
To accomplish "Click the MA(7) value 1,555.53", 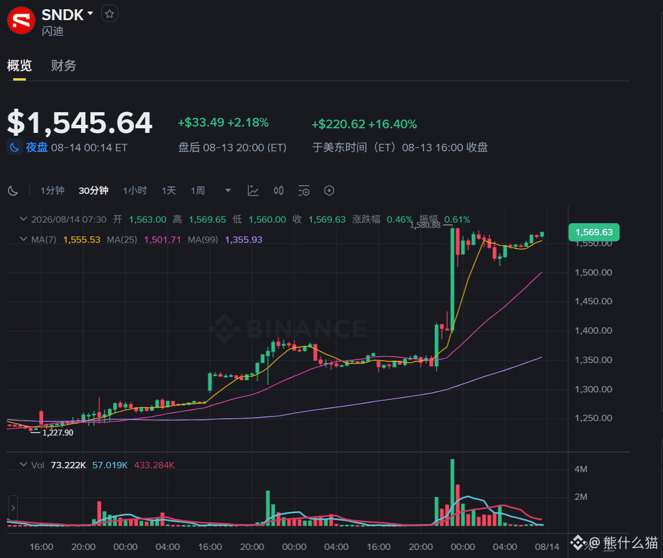I will tap(82, 240).
